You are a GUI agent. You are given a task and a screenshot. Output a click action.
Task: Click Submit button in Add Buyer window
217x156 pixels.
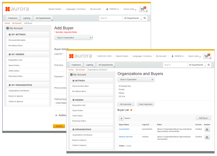click(x=59, y=126)
